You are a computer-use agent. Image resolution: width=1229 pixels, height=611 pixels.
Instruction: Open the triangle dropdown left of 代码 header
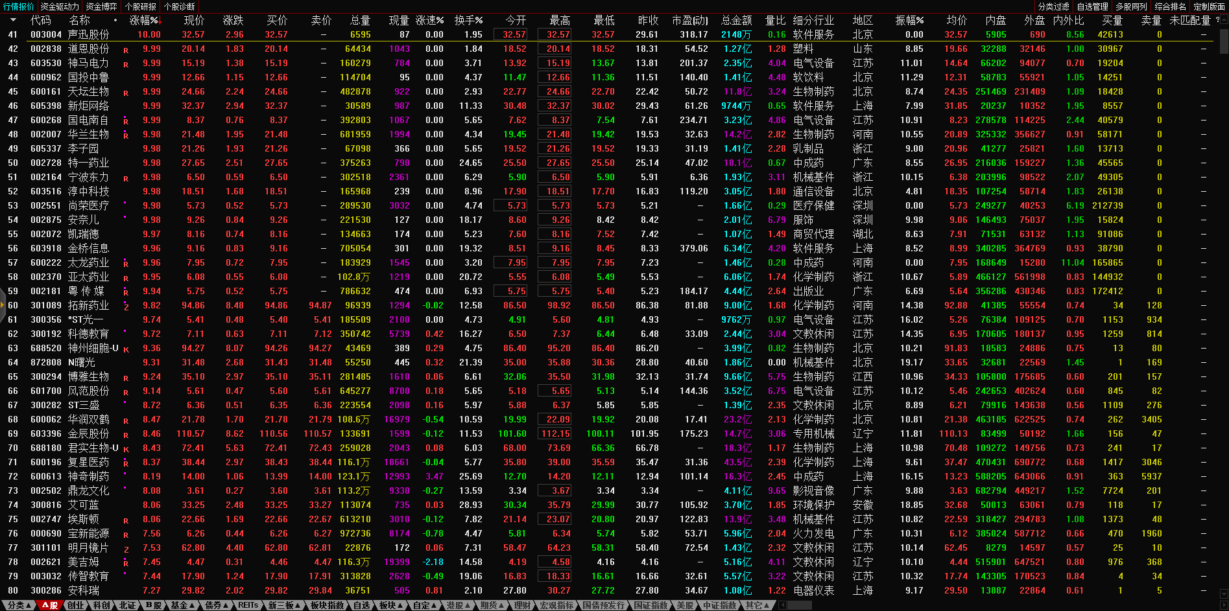[13, 20]
